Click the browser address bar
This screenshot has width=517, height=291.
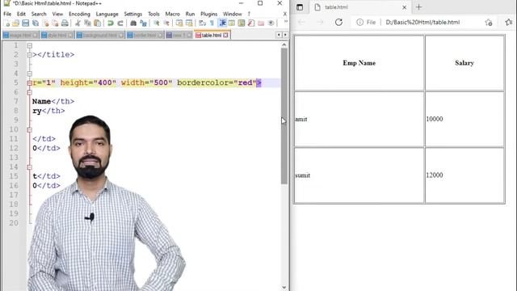(422, 22)
